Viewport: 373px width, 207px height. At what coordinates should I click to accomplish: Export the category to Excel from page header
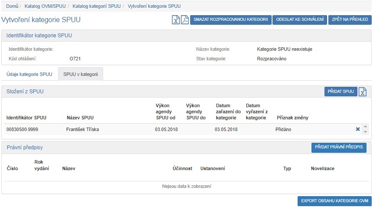tap(176, 20)
